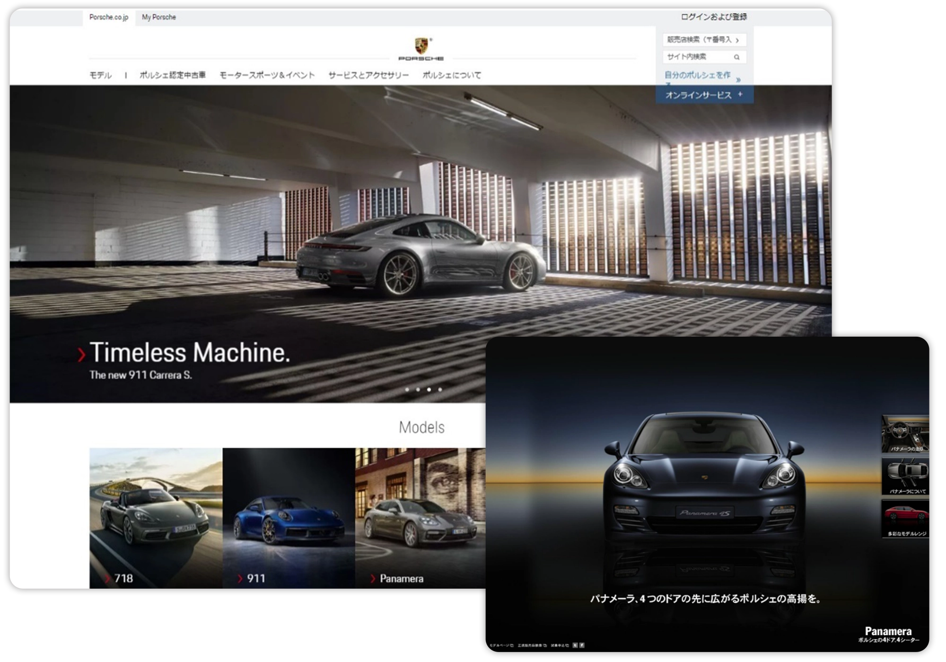Open the モータースポーツ&イベント menu
Viewport: 946px width, 662px height.
(x=267, y=75)
